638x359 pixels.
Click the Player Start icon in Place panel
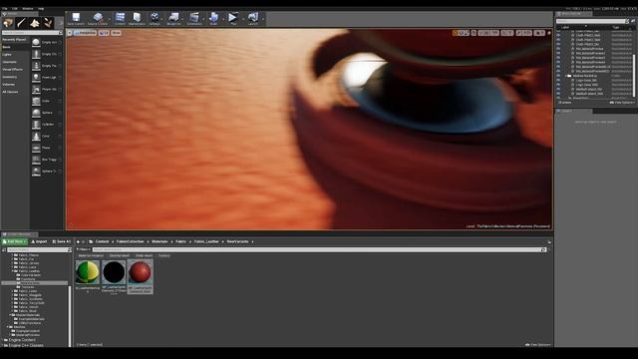pos(36,89)
